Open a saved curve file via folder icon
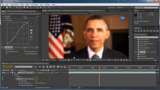The width and height of the screenshot is (160, 90). [x=31, y=30]
